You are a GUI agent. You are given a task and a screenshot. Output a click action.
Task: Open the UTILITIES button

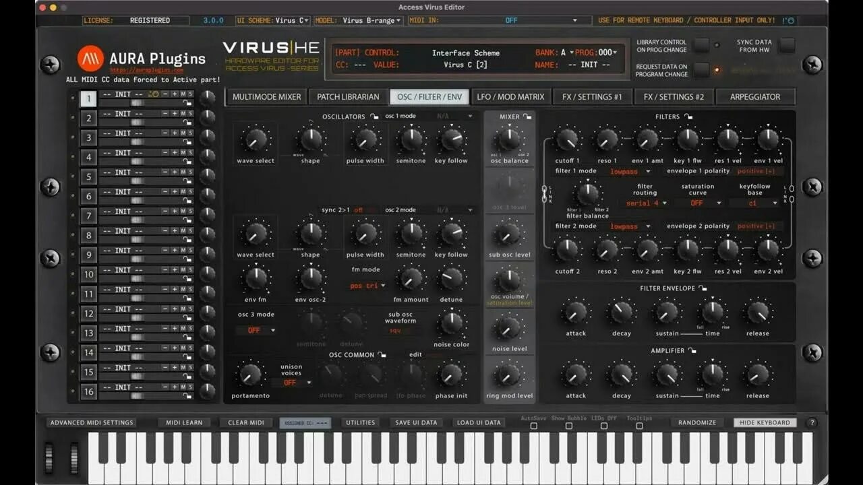click(x=360, y=422)
